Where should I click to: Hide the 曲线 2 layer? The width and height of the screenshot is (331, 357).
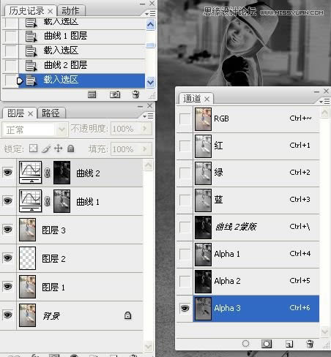pyautogui.click(x=7, y=173)
